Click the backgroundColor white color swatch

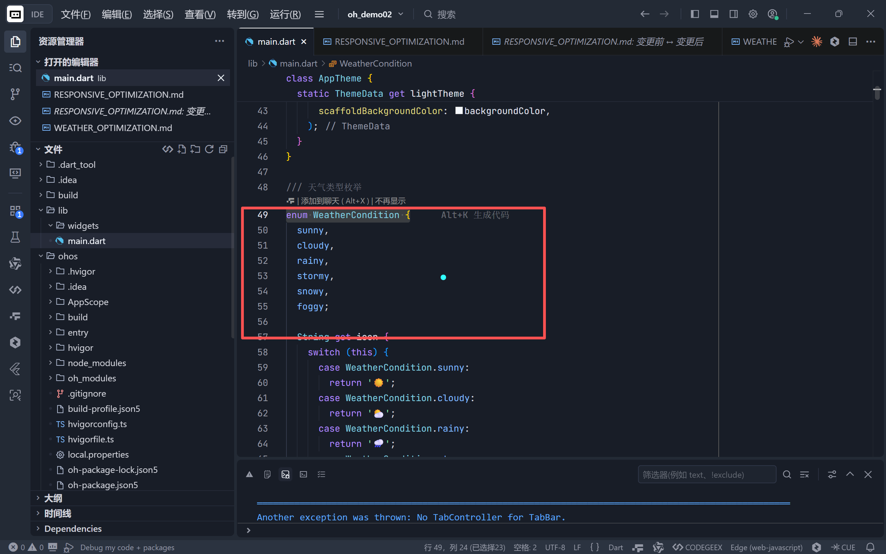pos(459,111)
